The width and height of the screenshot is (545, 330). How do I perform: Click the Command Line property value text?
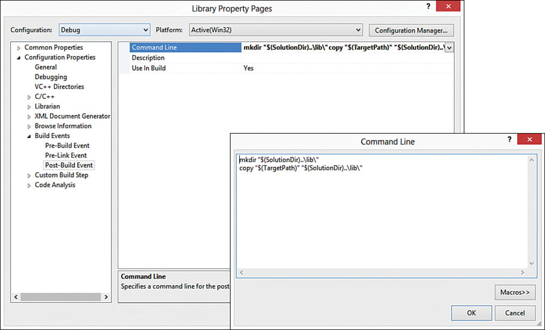[343, 47]
